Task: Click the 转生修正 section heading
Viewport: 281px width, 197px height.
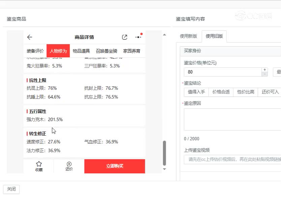Action: (37, 134)
